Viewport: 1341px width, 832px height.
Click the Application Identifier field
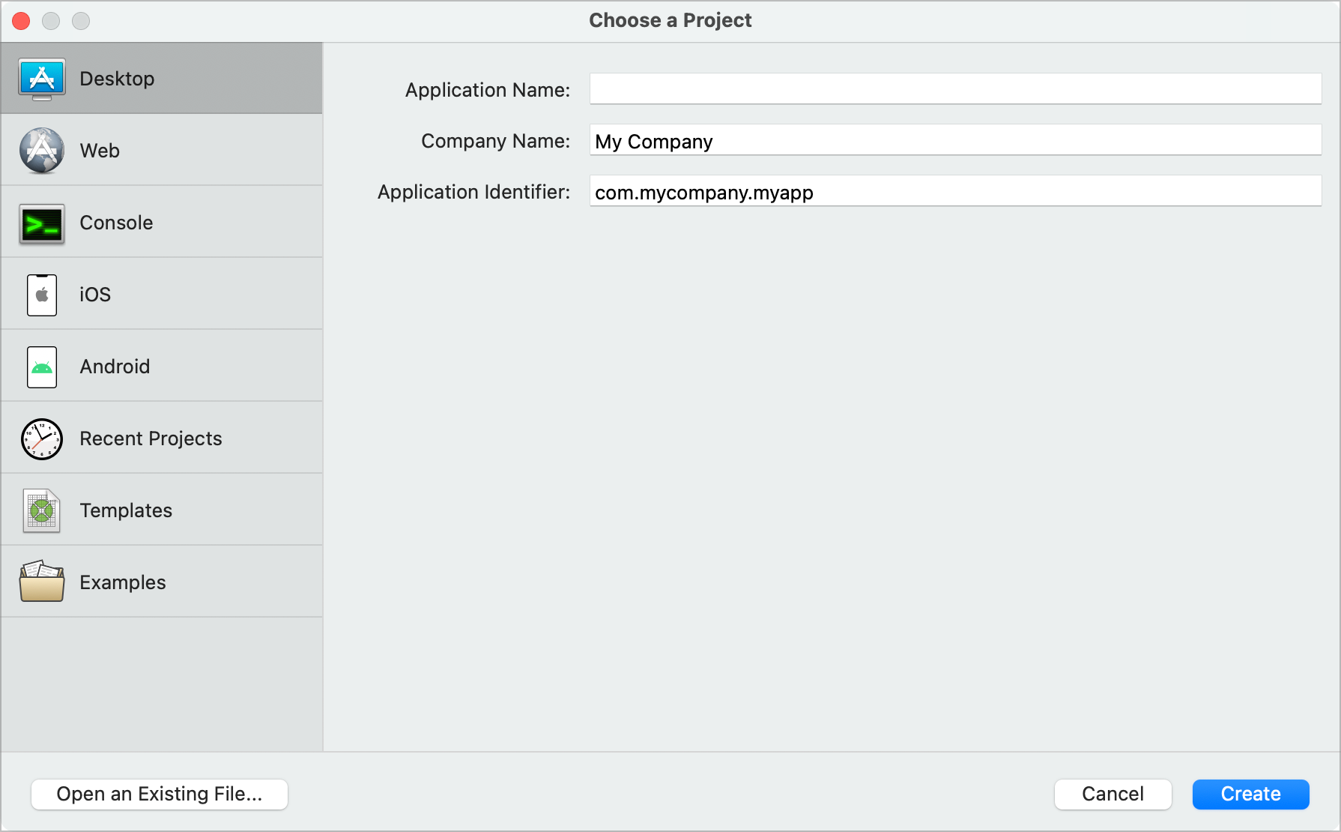click(955, 191)
